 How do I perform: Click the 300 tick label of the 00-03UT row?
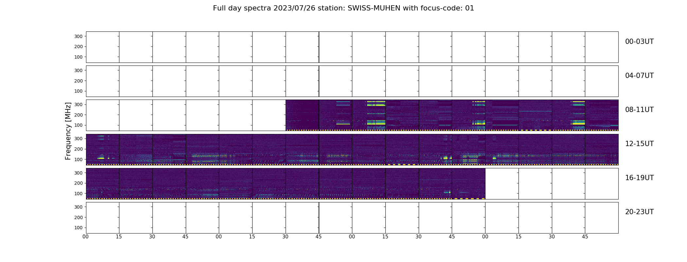[79, 36]
